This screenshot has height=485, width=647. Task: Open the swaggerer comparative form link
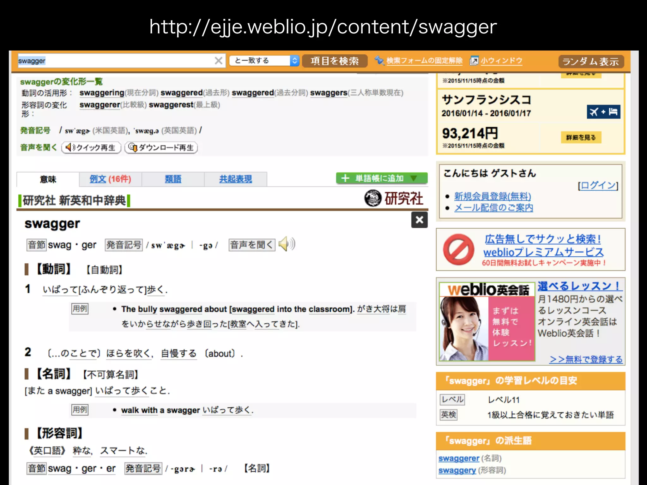[100, 105]
